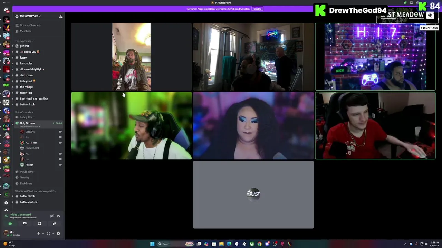Open User Settings gear
Viewport: 442px width, 248px height.
click(x=58, y=234)
